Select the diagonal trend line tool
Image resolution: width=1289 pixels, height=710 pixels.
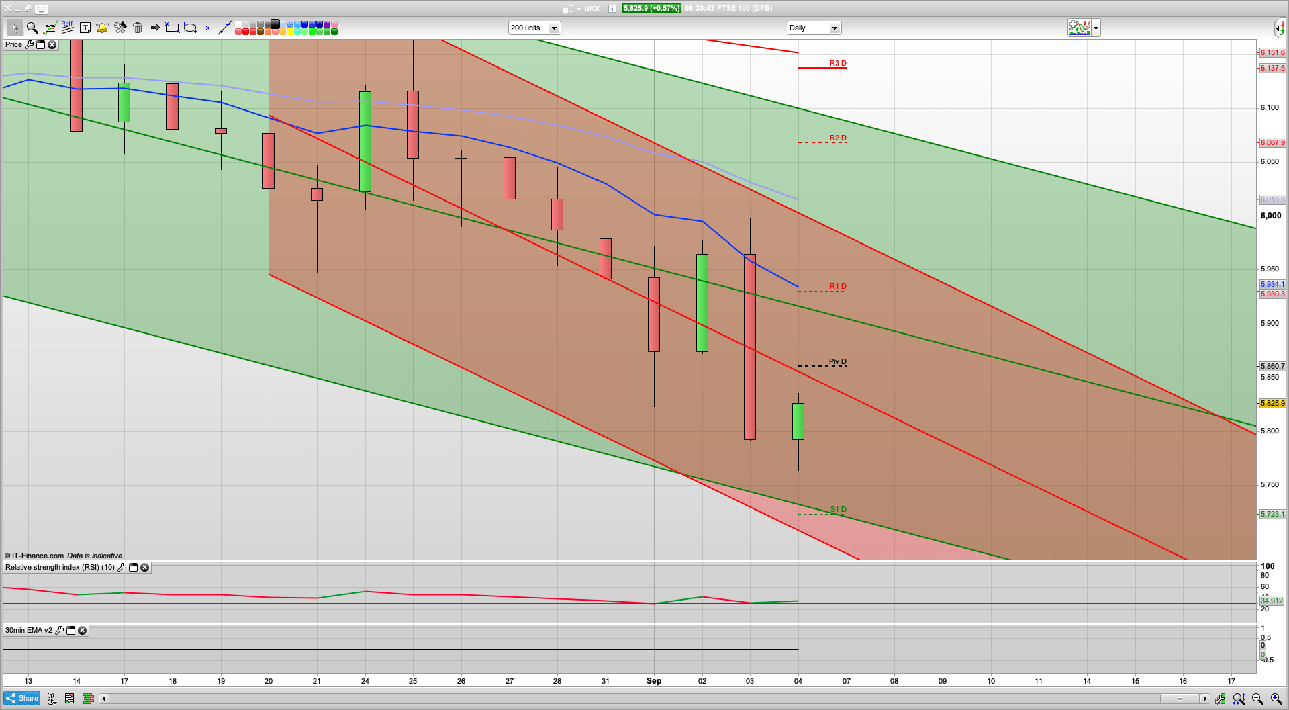tap(225, 28)
